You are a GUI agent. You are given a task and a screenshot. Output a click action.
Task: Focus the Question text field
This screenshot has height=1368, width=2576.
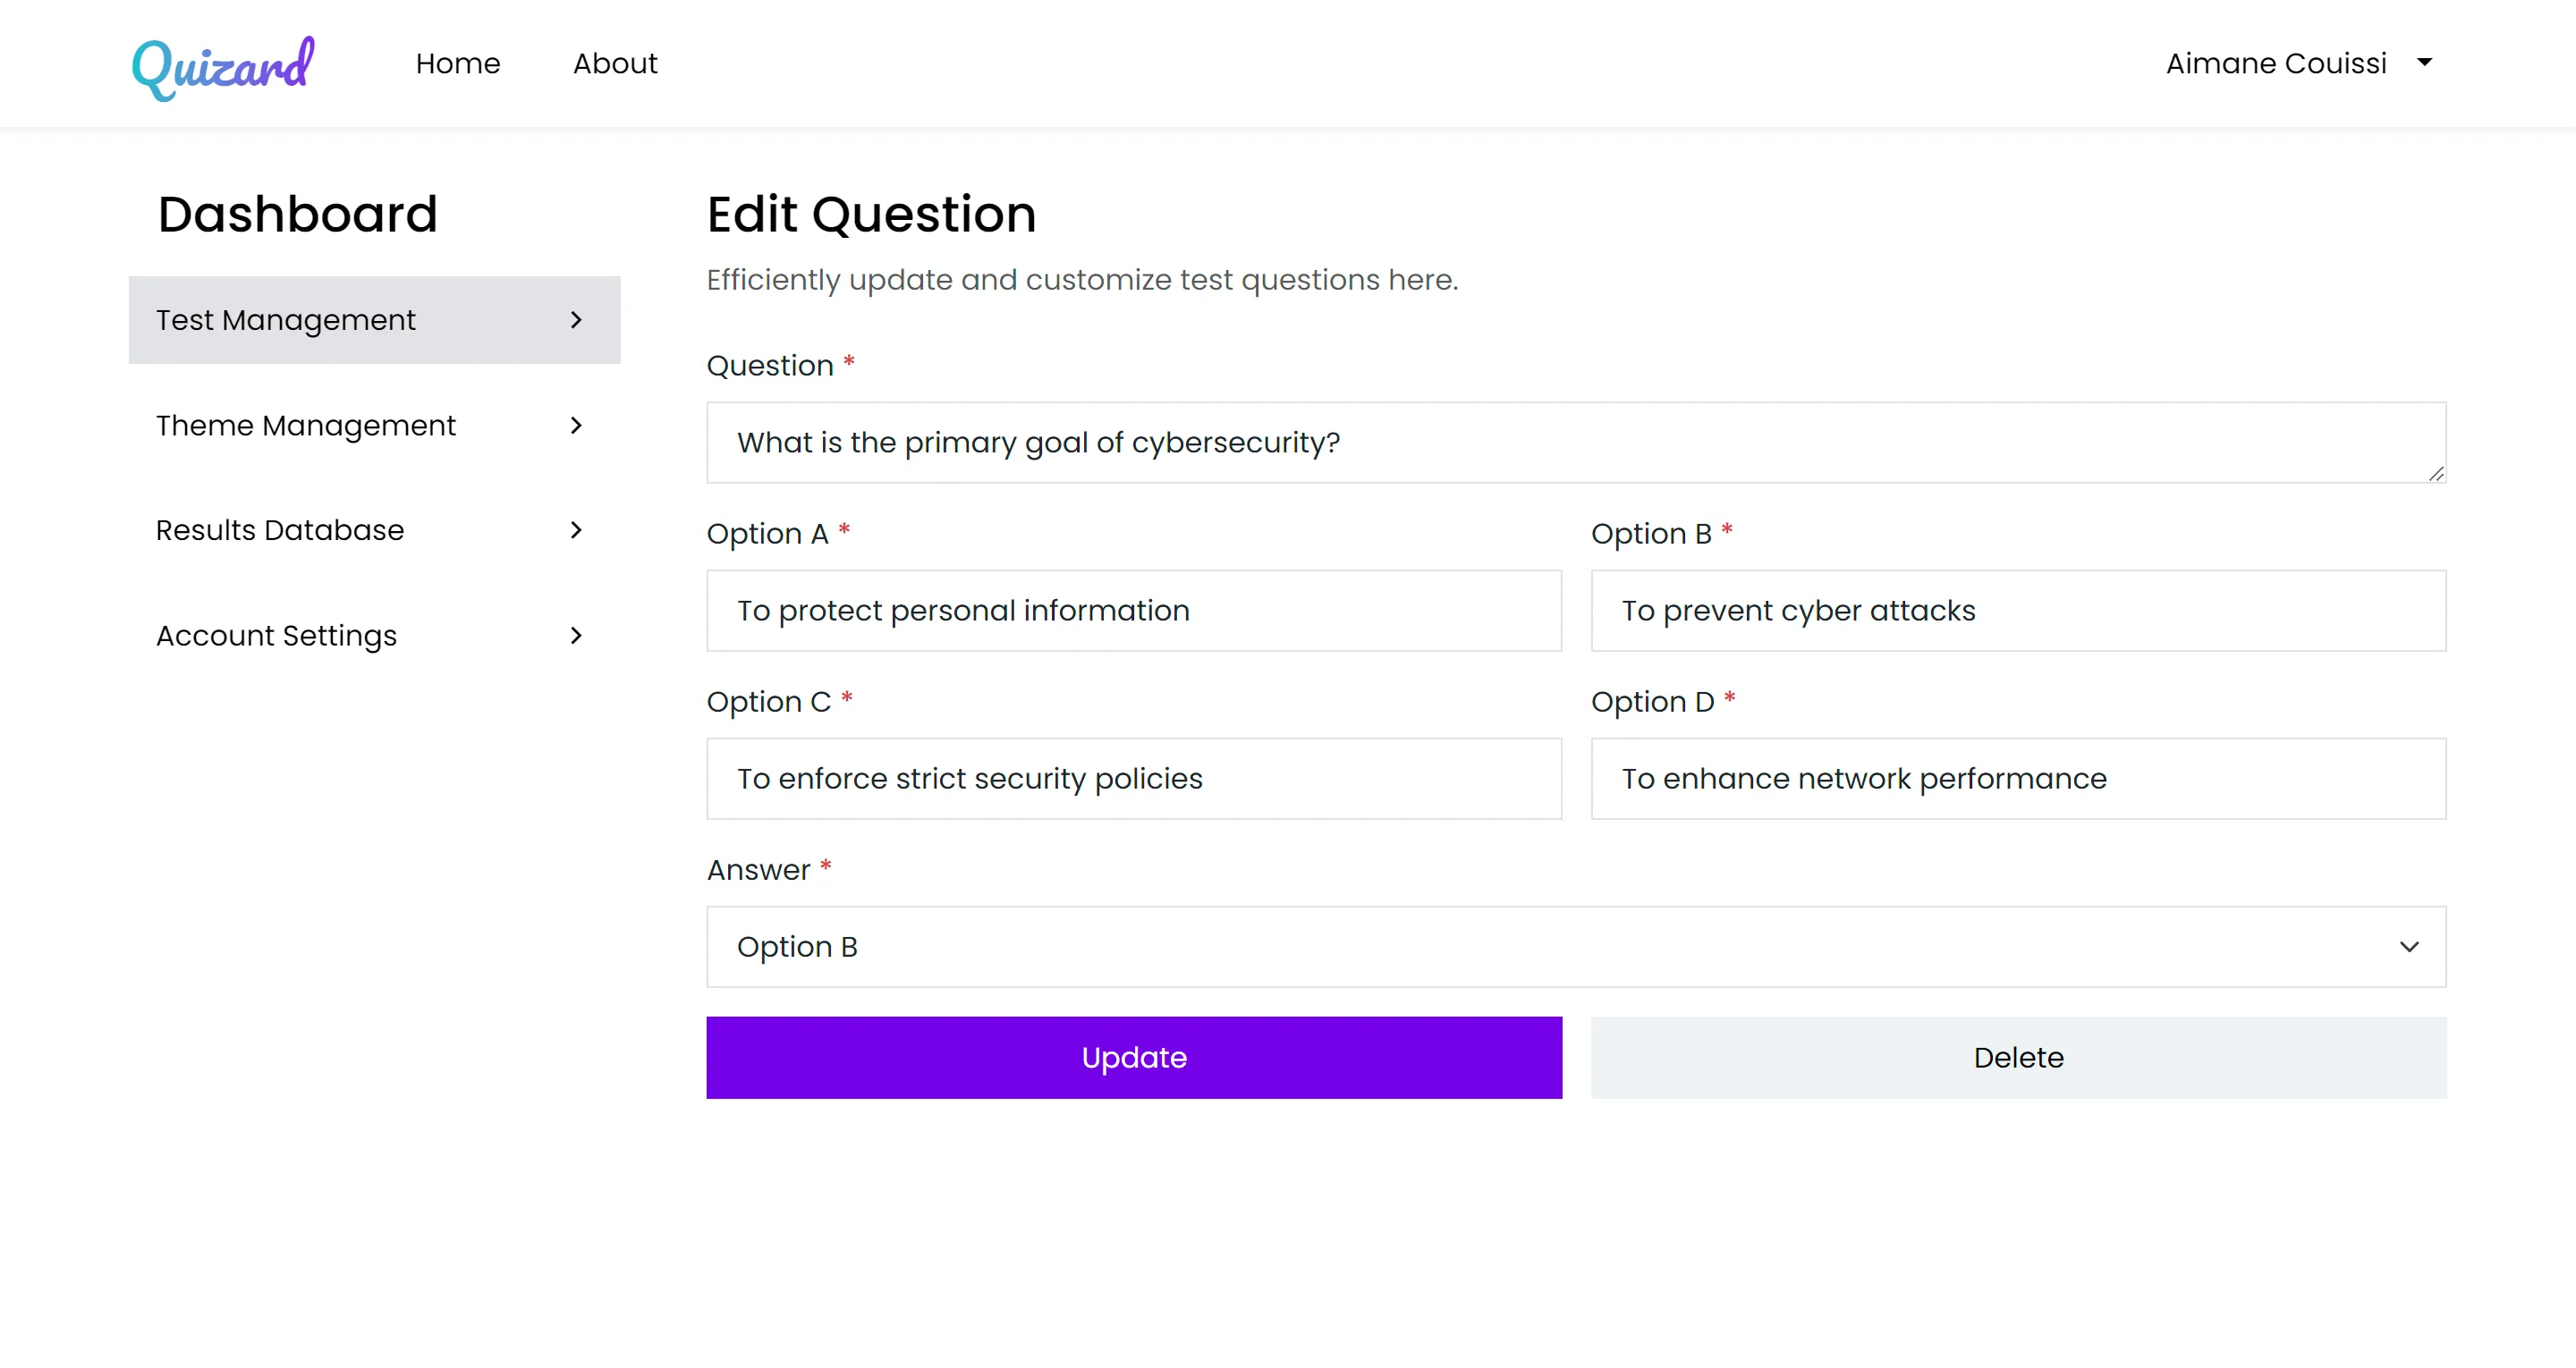coord(1576,443)
